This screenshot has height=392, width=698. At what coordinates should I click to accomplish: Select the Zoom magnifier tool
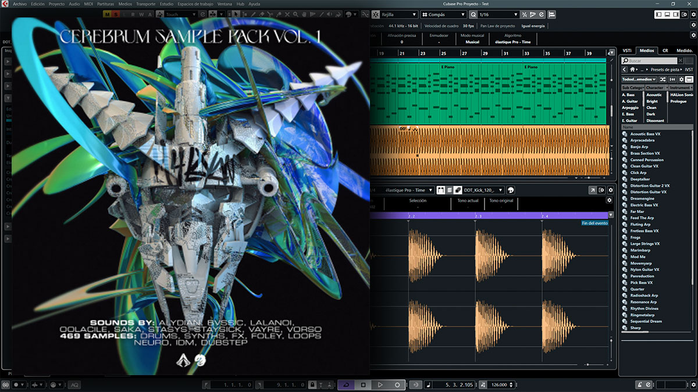click(x=295, y=14)
